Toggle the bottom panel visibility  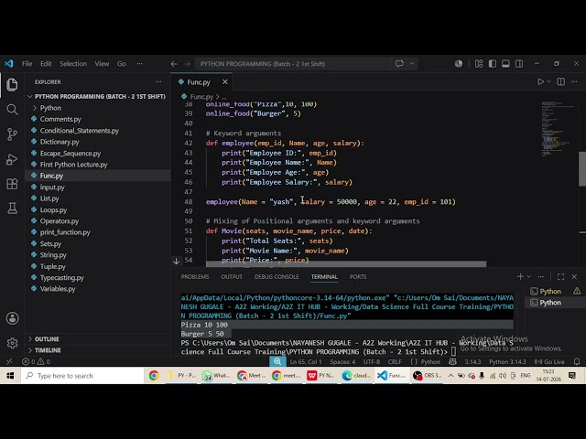point(505,64)
